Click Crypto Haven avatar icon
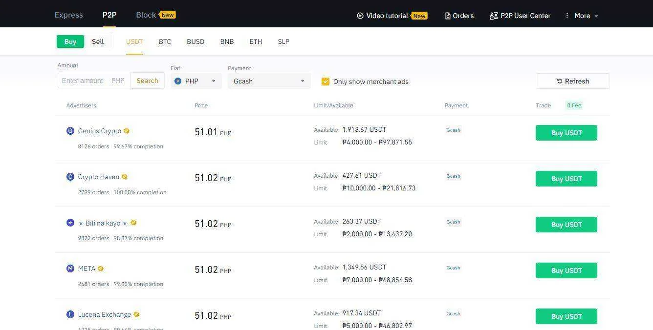The image size is (653, 330). 70,177
